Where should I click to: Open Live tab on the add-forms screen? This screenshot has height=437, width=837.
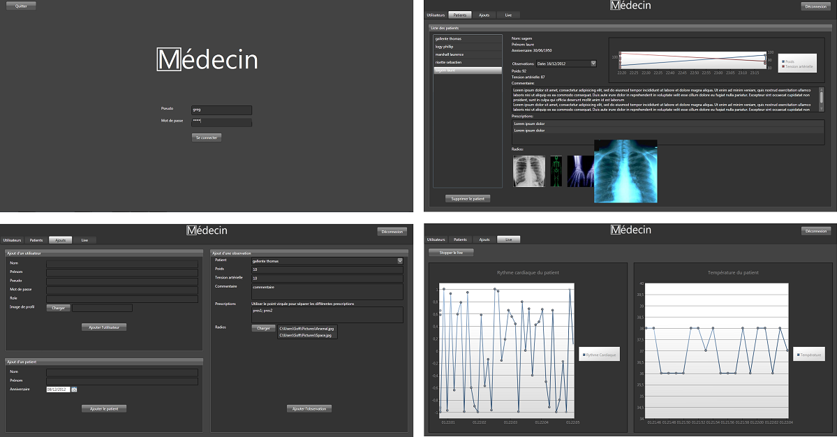click(x=84, y=240)
